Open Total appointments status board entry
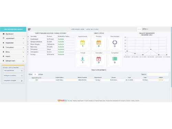The height and width of the screenshot is (129, 172). (x=13, y=71)
